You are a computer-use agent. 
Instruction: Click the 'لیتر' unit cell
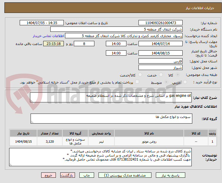point(101,142)
